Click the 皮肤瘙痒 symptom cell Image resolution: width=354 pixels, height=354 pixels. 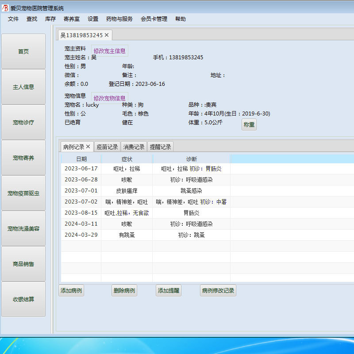[127, 191]
